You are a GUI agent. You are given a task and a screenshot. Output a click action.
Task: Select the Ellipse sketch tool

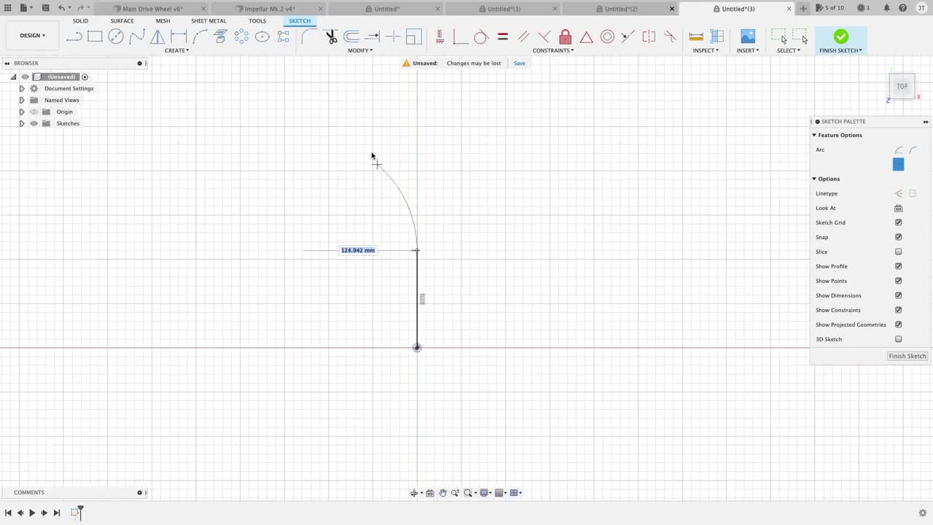click(x=262, y=36)
